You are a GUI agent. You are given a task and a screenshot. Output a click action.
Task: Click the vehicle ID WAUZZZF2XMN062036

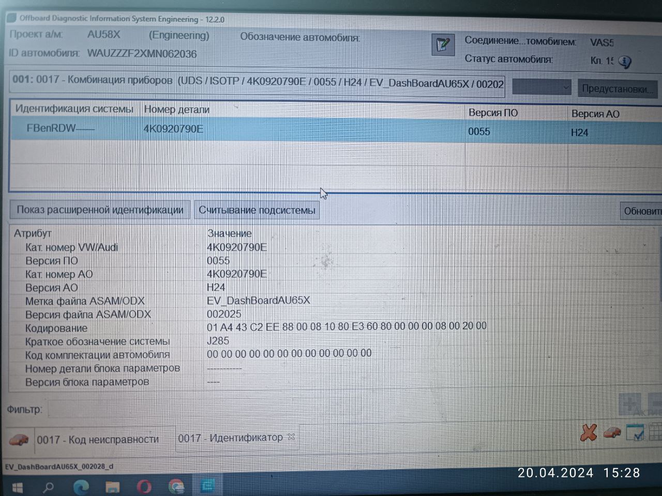click(142, 53)
